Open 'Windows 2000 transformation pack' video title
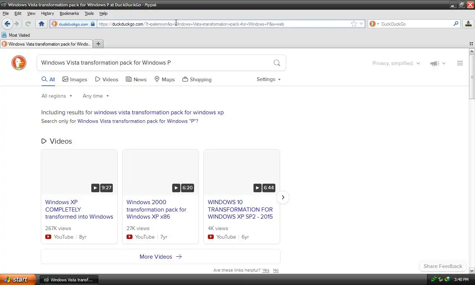The width and height of the screenshot is (475, 285). coord(156,209)
